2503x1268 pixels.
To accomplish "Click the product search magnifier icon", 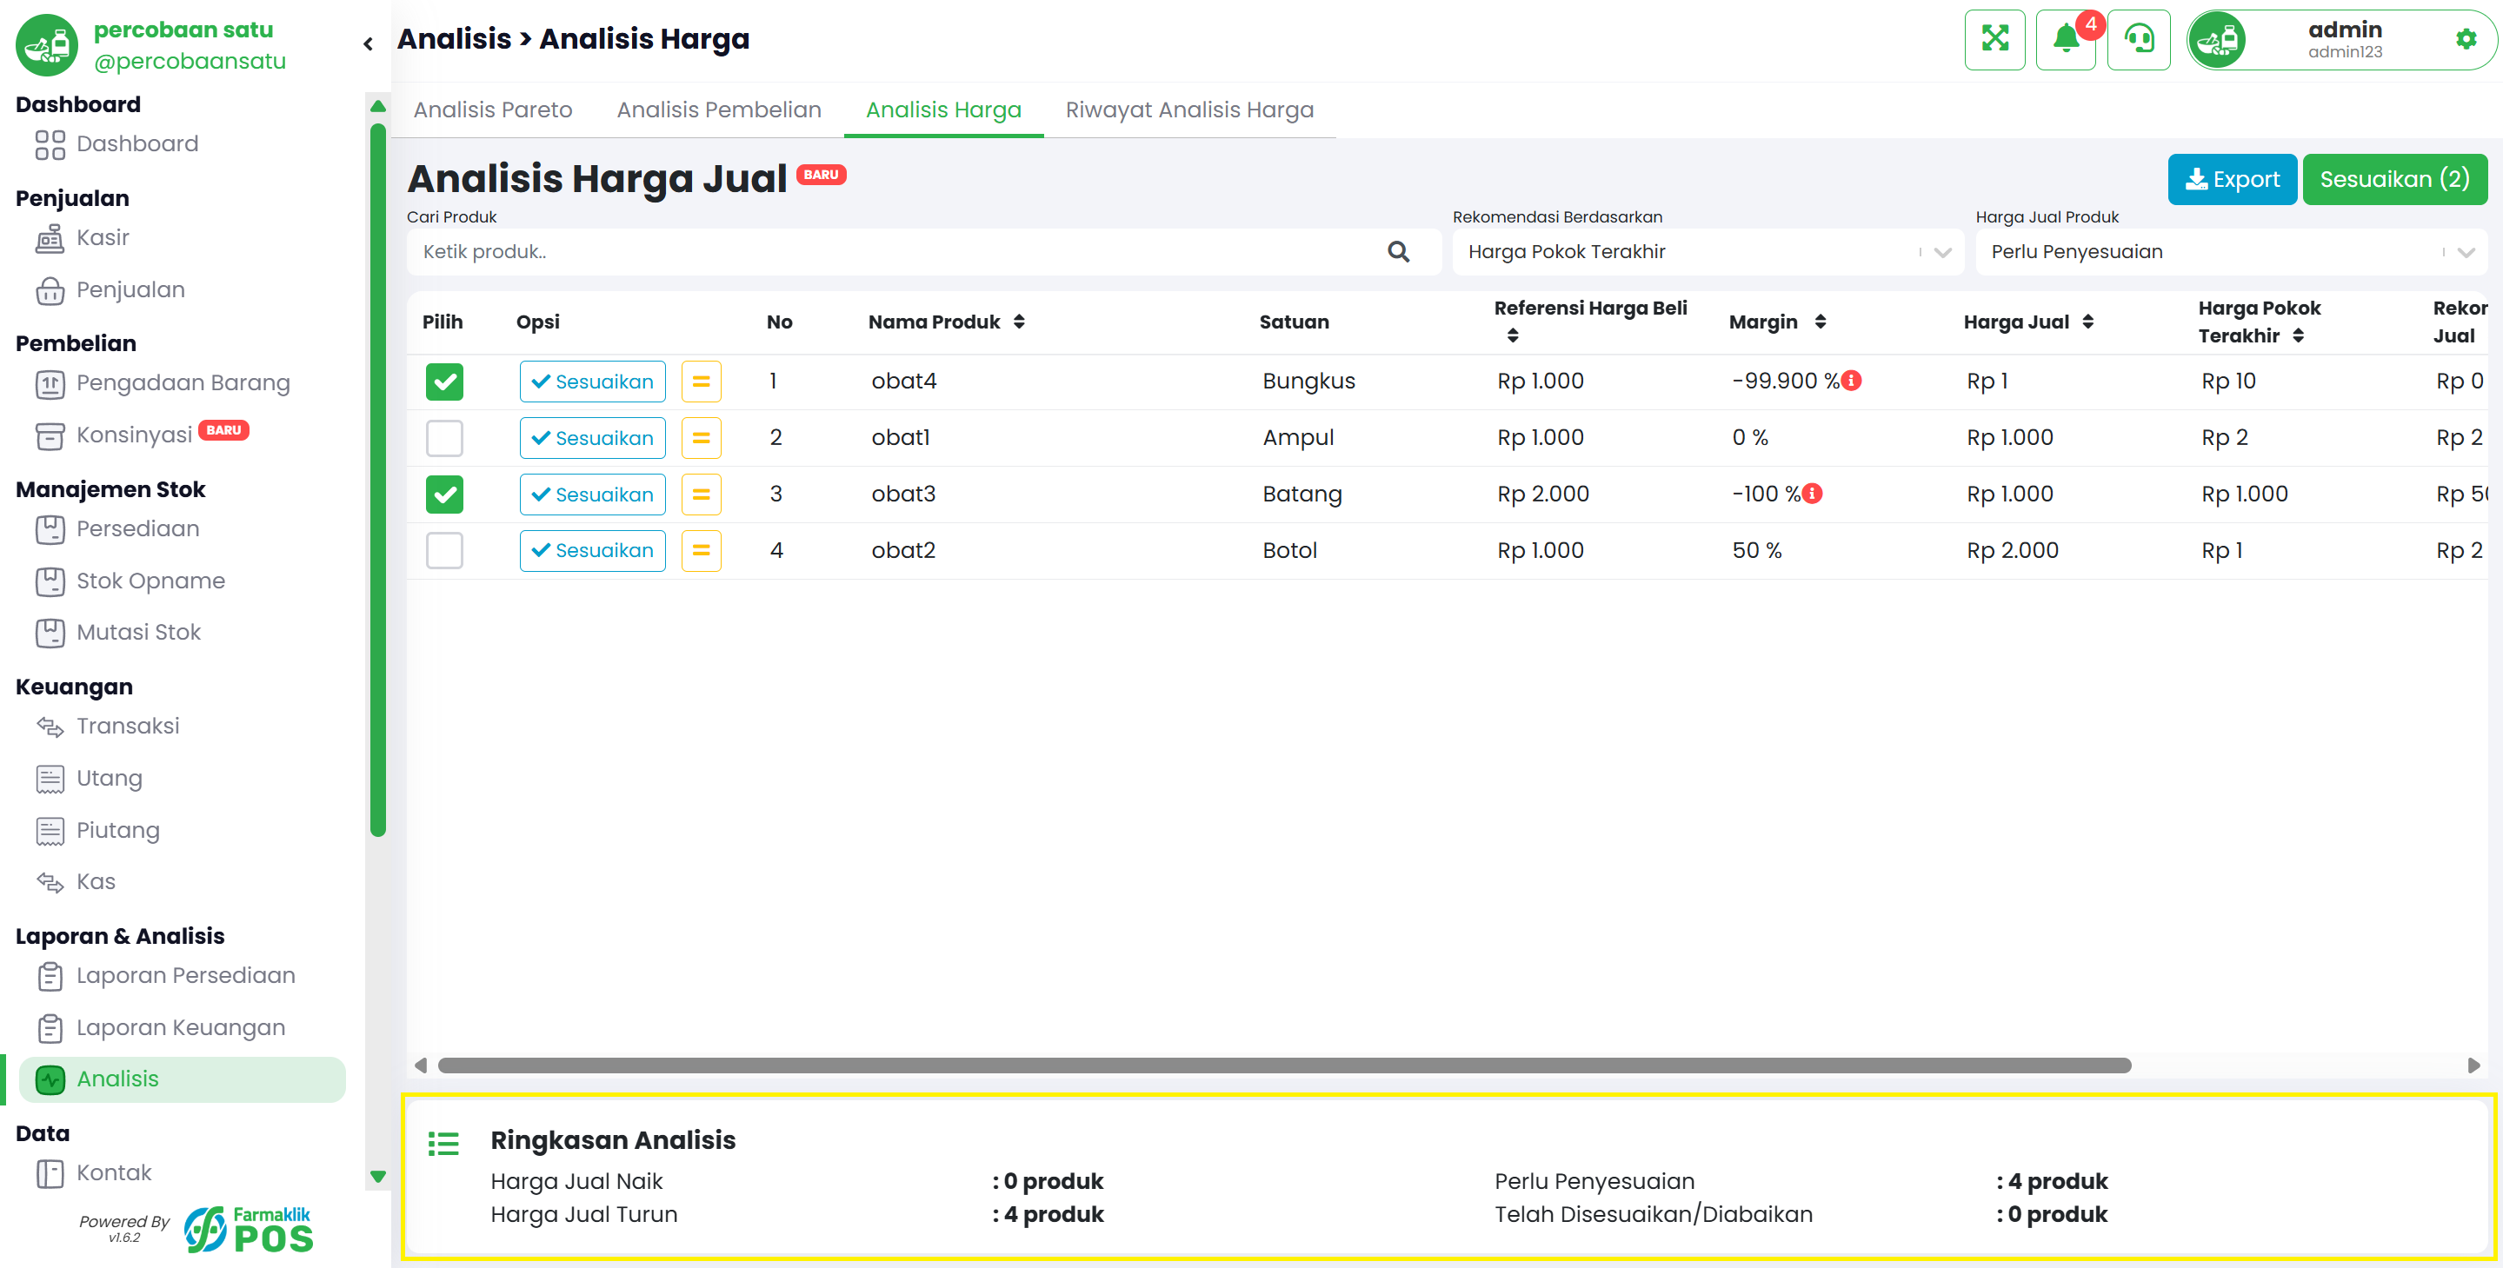I will [1398, 252].
